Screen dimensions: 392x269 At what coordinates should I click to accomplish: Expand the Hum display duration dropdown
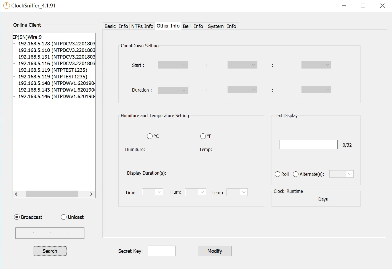coord(195,192)
